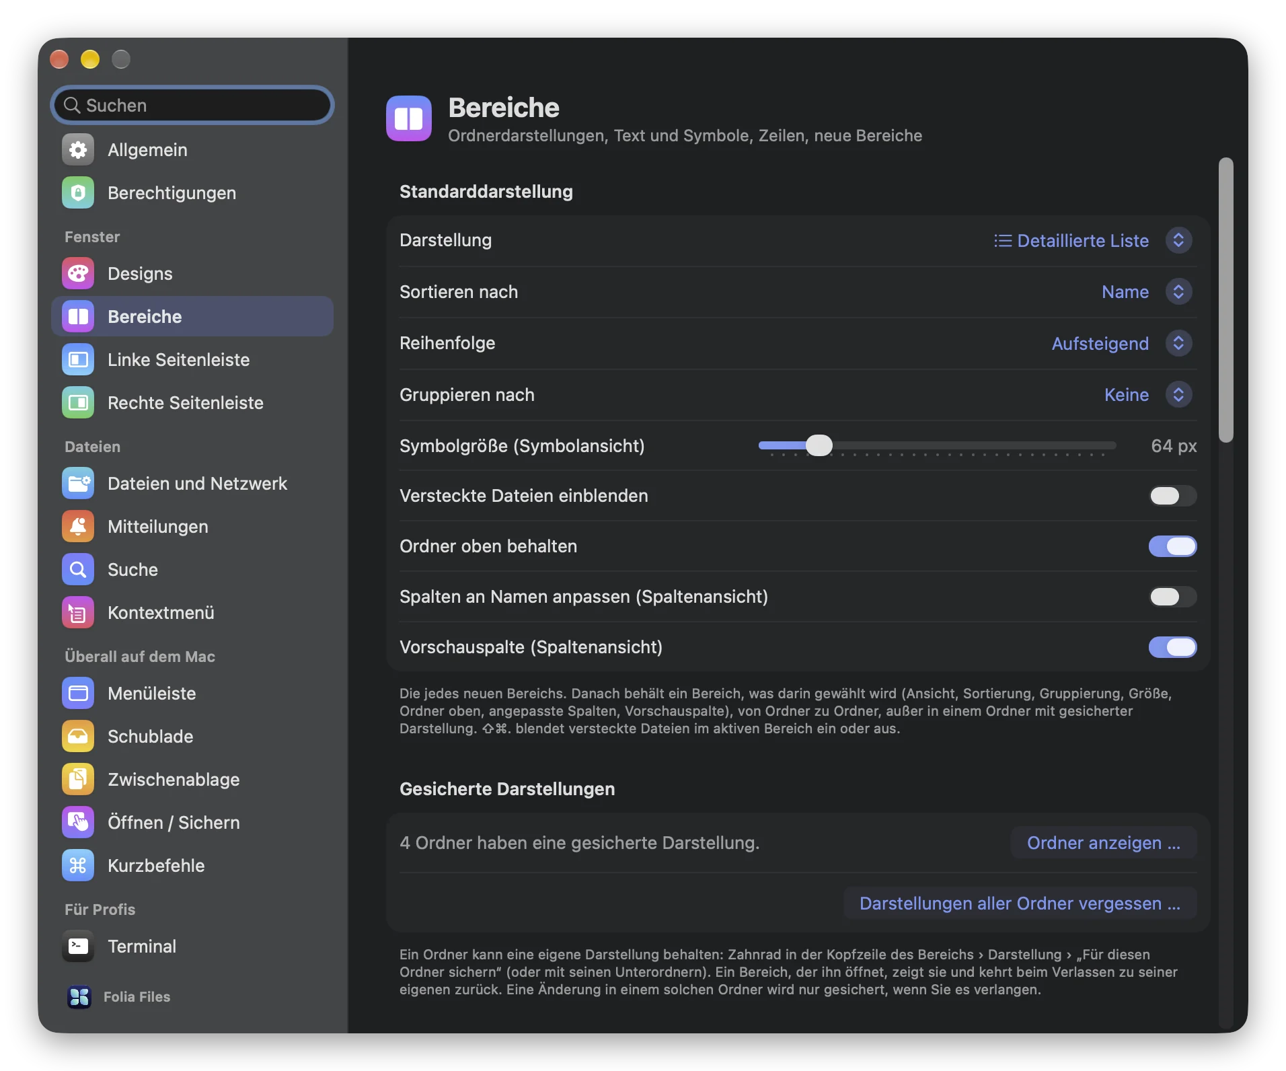Select the Zwischenablage clipboard icon
The image size is (1286, 1071).
tap(78, 780)
